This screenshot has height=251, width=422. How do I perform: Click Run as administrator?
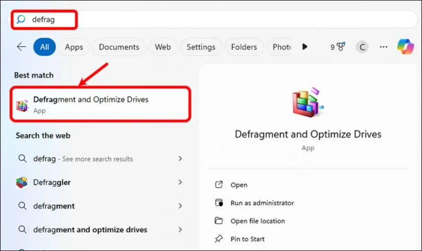tap(262, 203)
